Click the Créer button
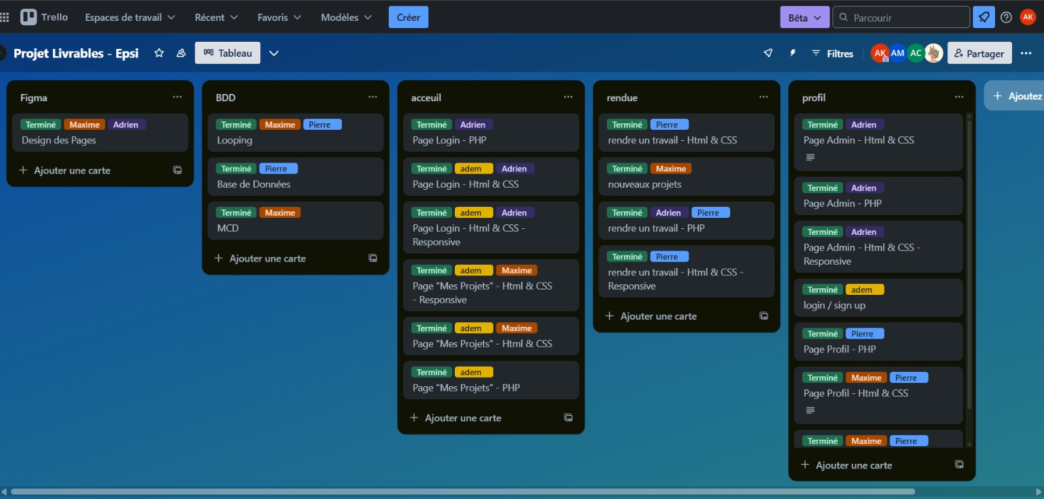1044x499 pixels. pos(408,17)
